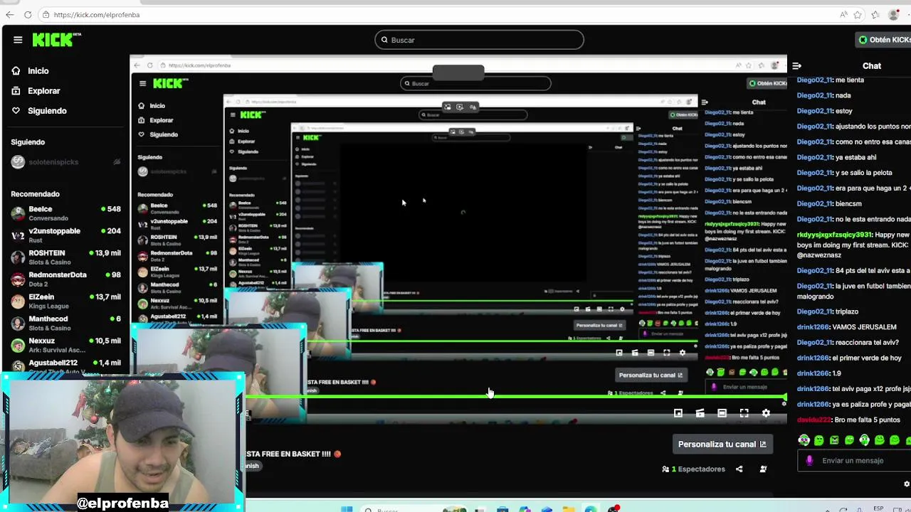This screenshot has height=512, width=911.
Task: Click username davidu222 in chat
Action: [814, 420]
